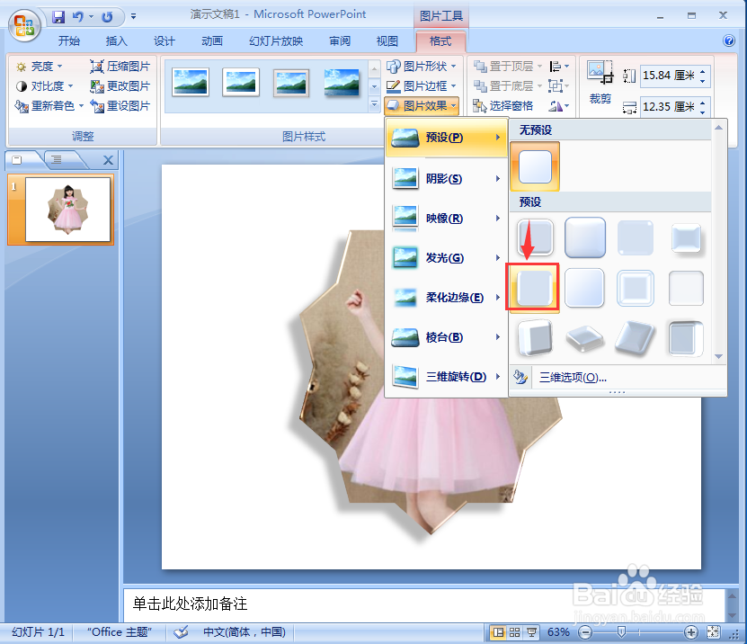Select the first preset in the first row
This screenshot has height=644, width=747.
(x=536, y=237)
